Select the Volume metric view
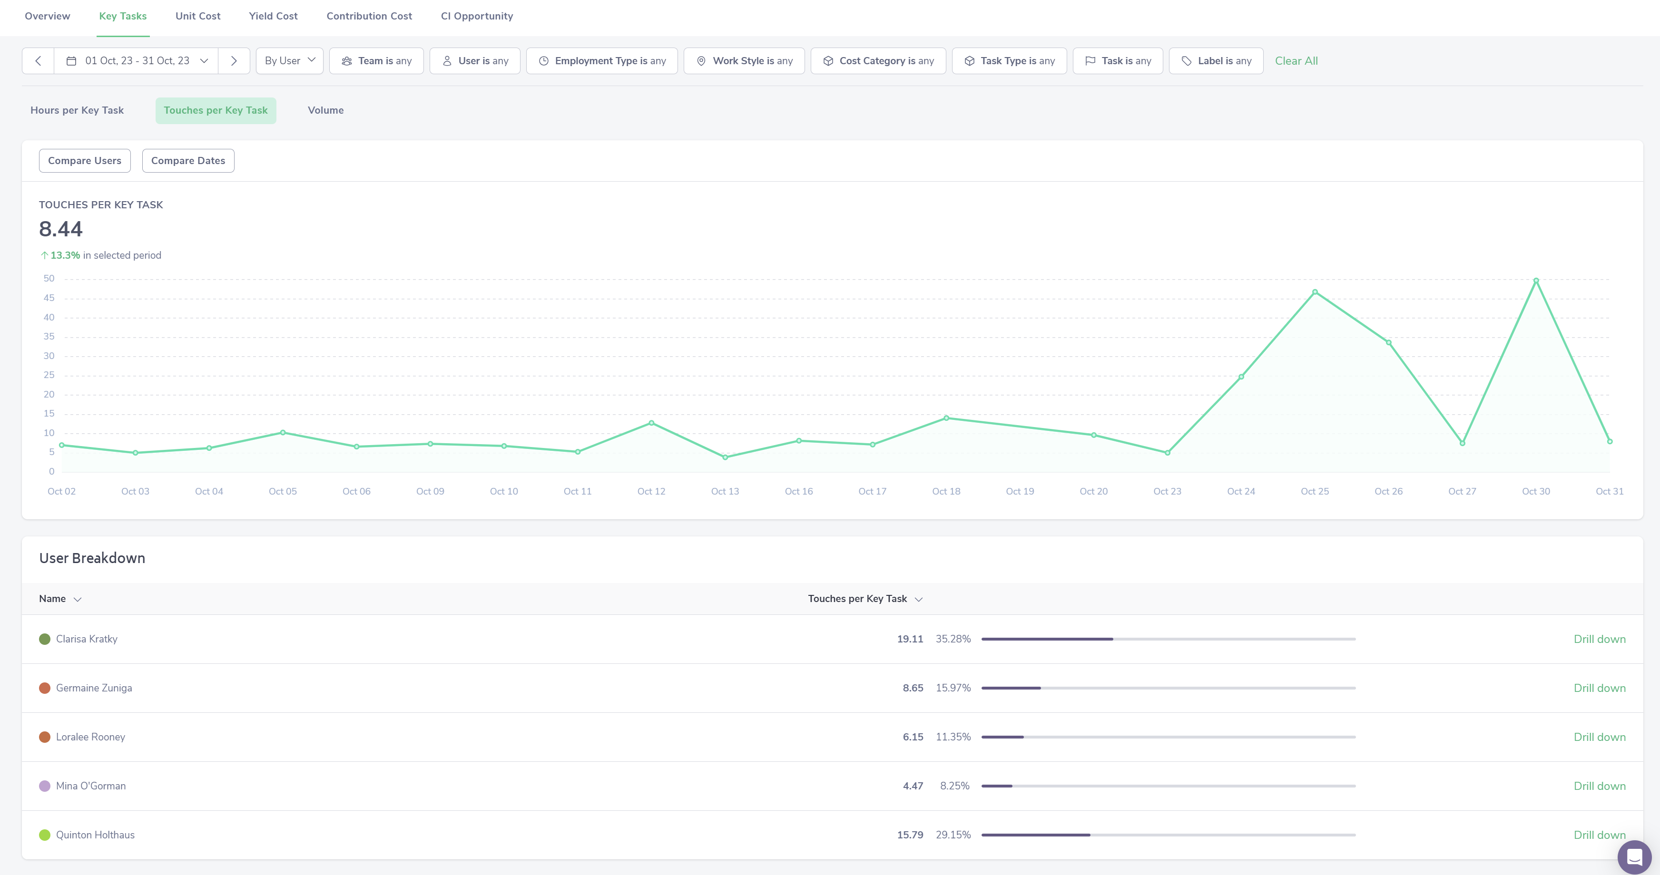This screenshot has height=875, width=1660. coord(325,110)
